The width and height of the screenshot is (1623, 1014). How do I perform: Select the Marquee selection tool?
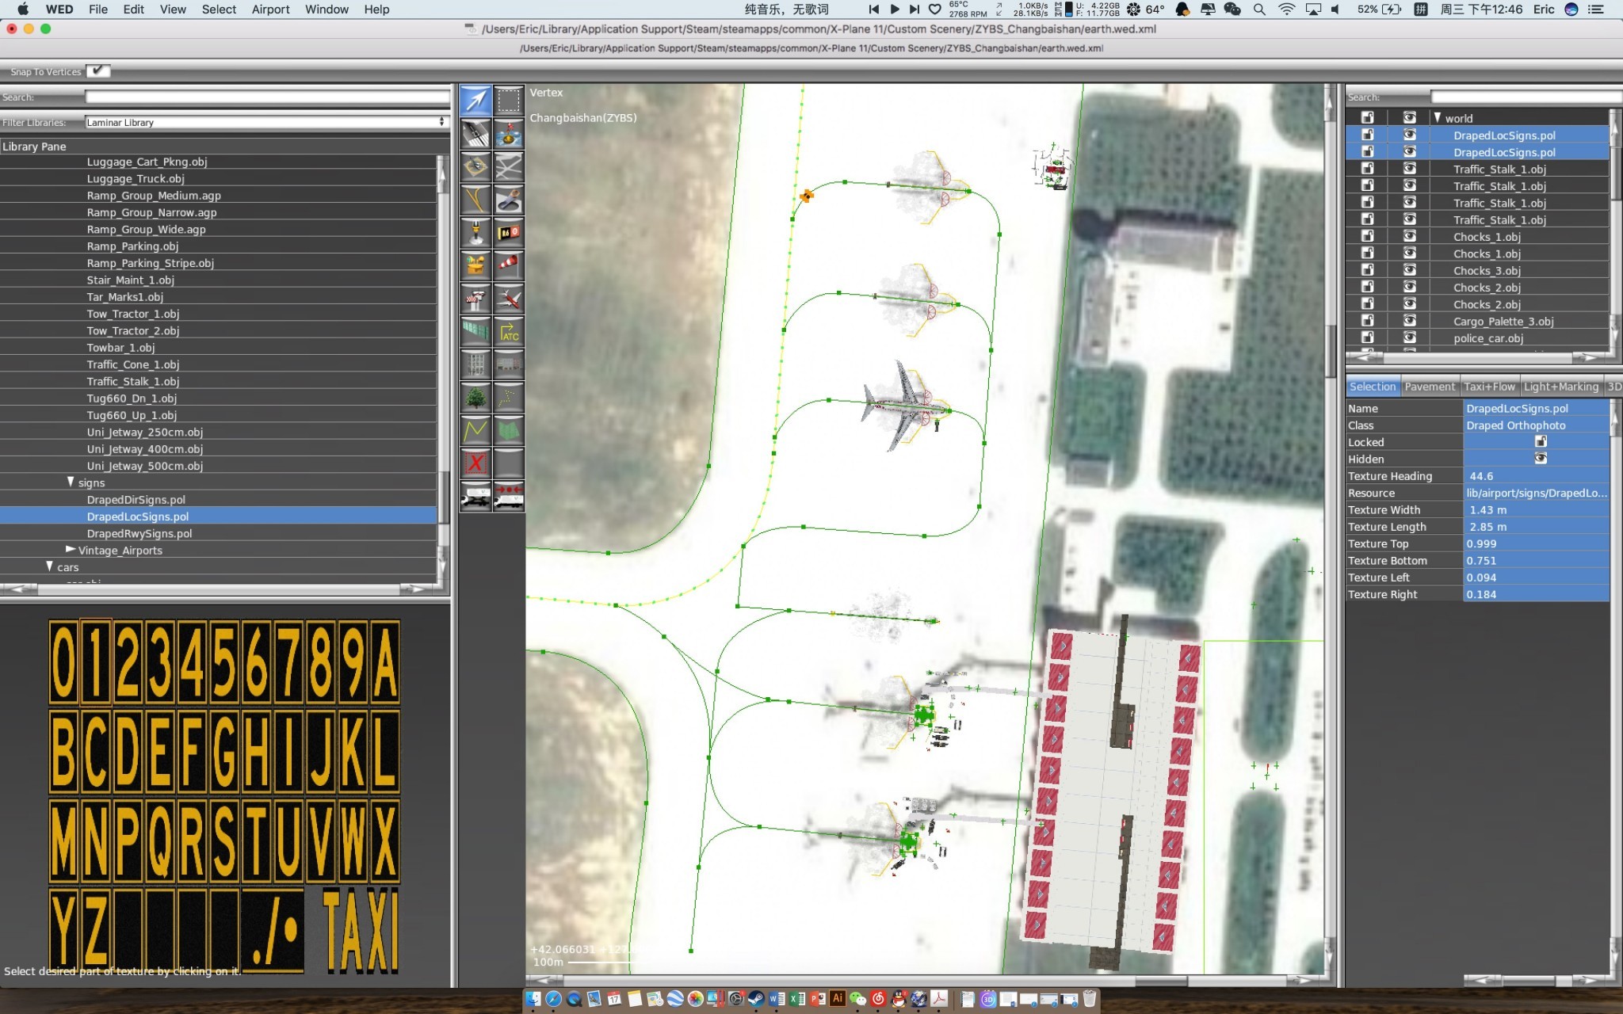[x=509, y=100]
